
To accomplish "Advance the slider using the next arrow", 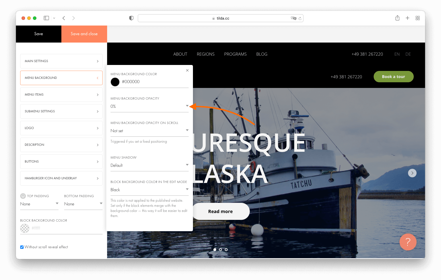I will tap(412, 173).
